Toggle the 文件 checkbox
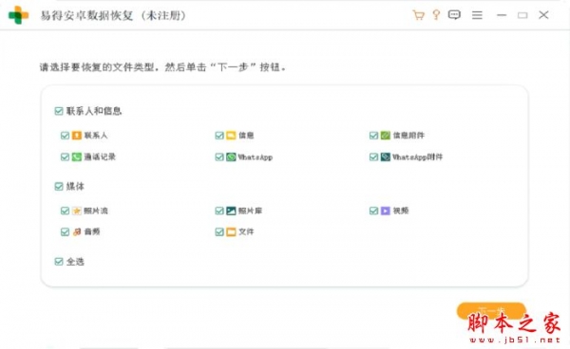Viewport: 570px width, 349px height. click(x=219, y=231)
